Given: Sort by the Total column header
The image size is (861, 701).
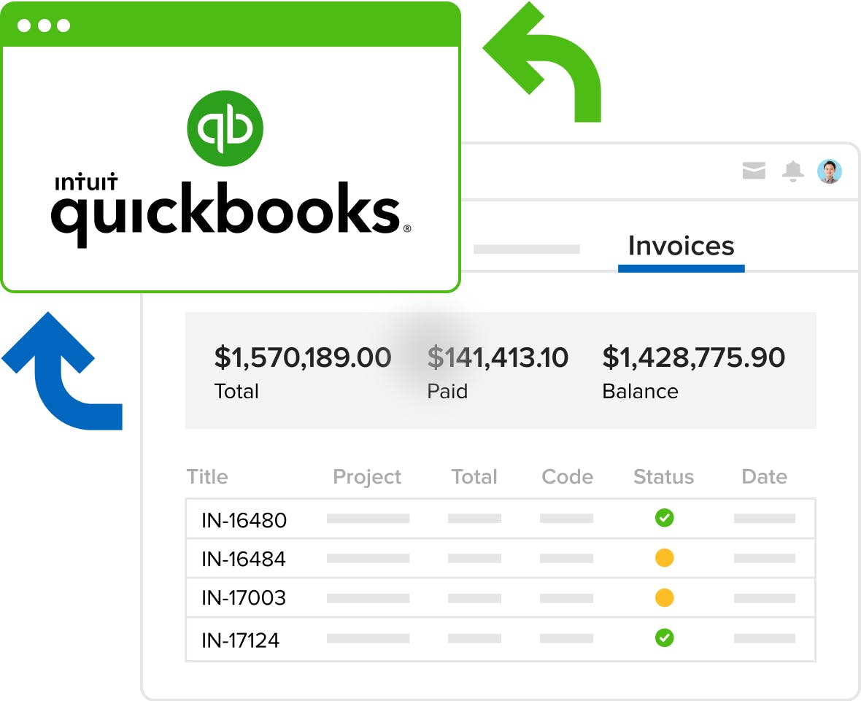Looking at the screenshot, I should [x=474, y=476].
